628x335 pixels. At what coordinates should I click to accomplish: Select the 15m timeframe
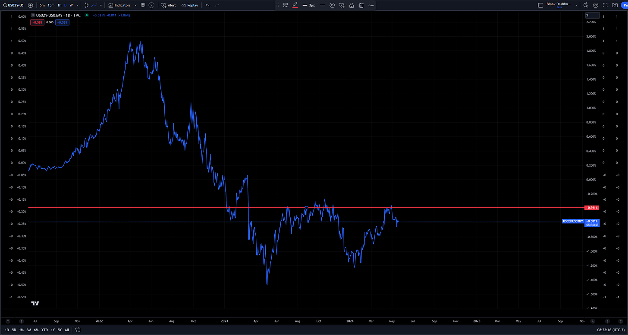[51, 5]
